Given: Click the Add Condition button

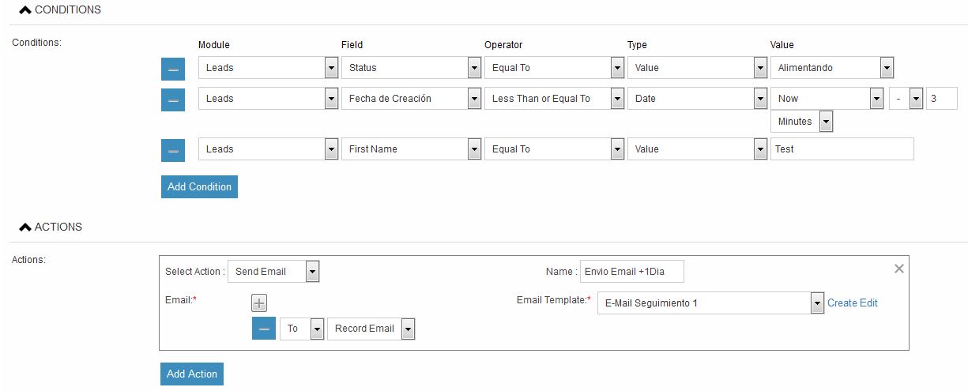Looking at the screenshot, I should tap(199, 187).
